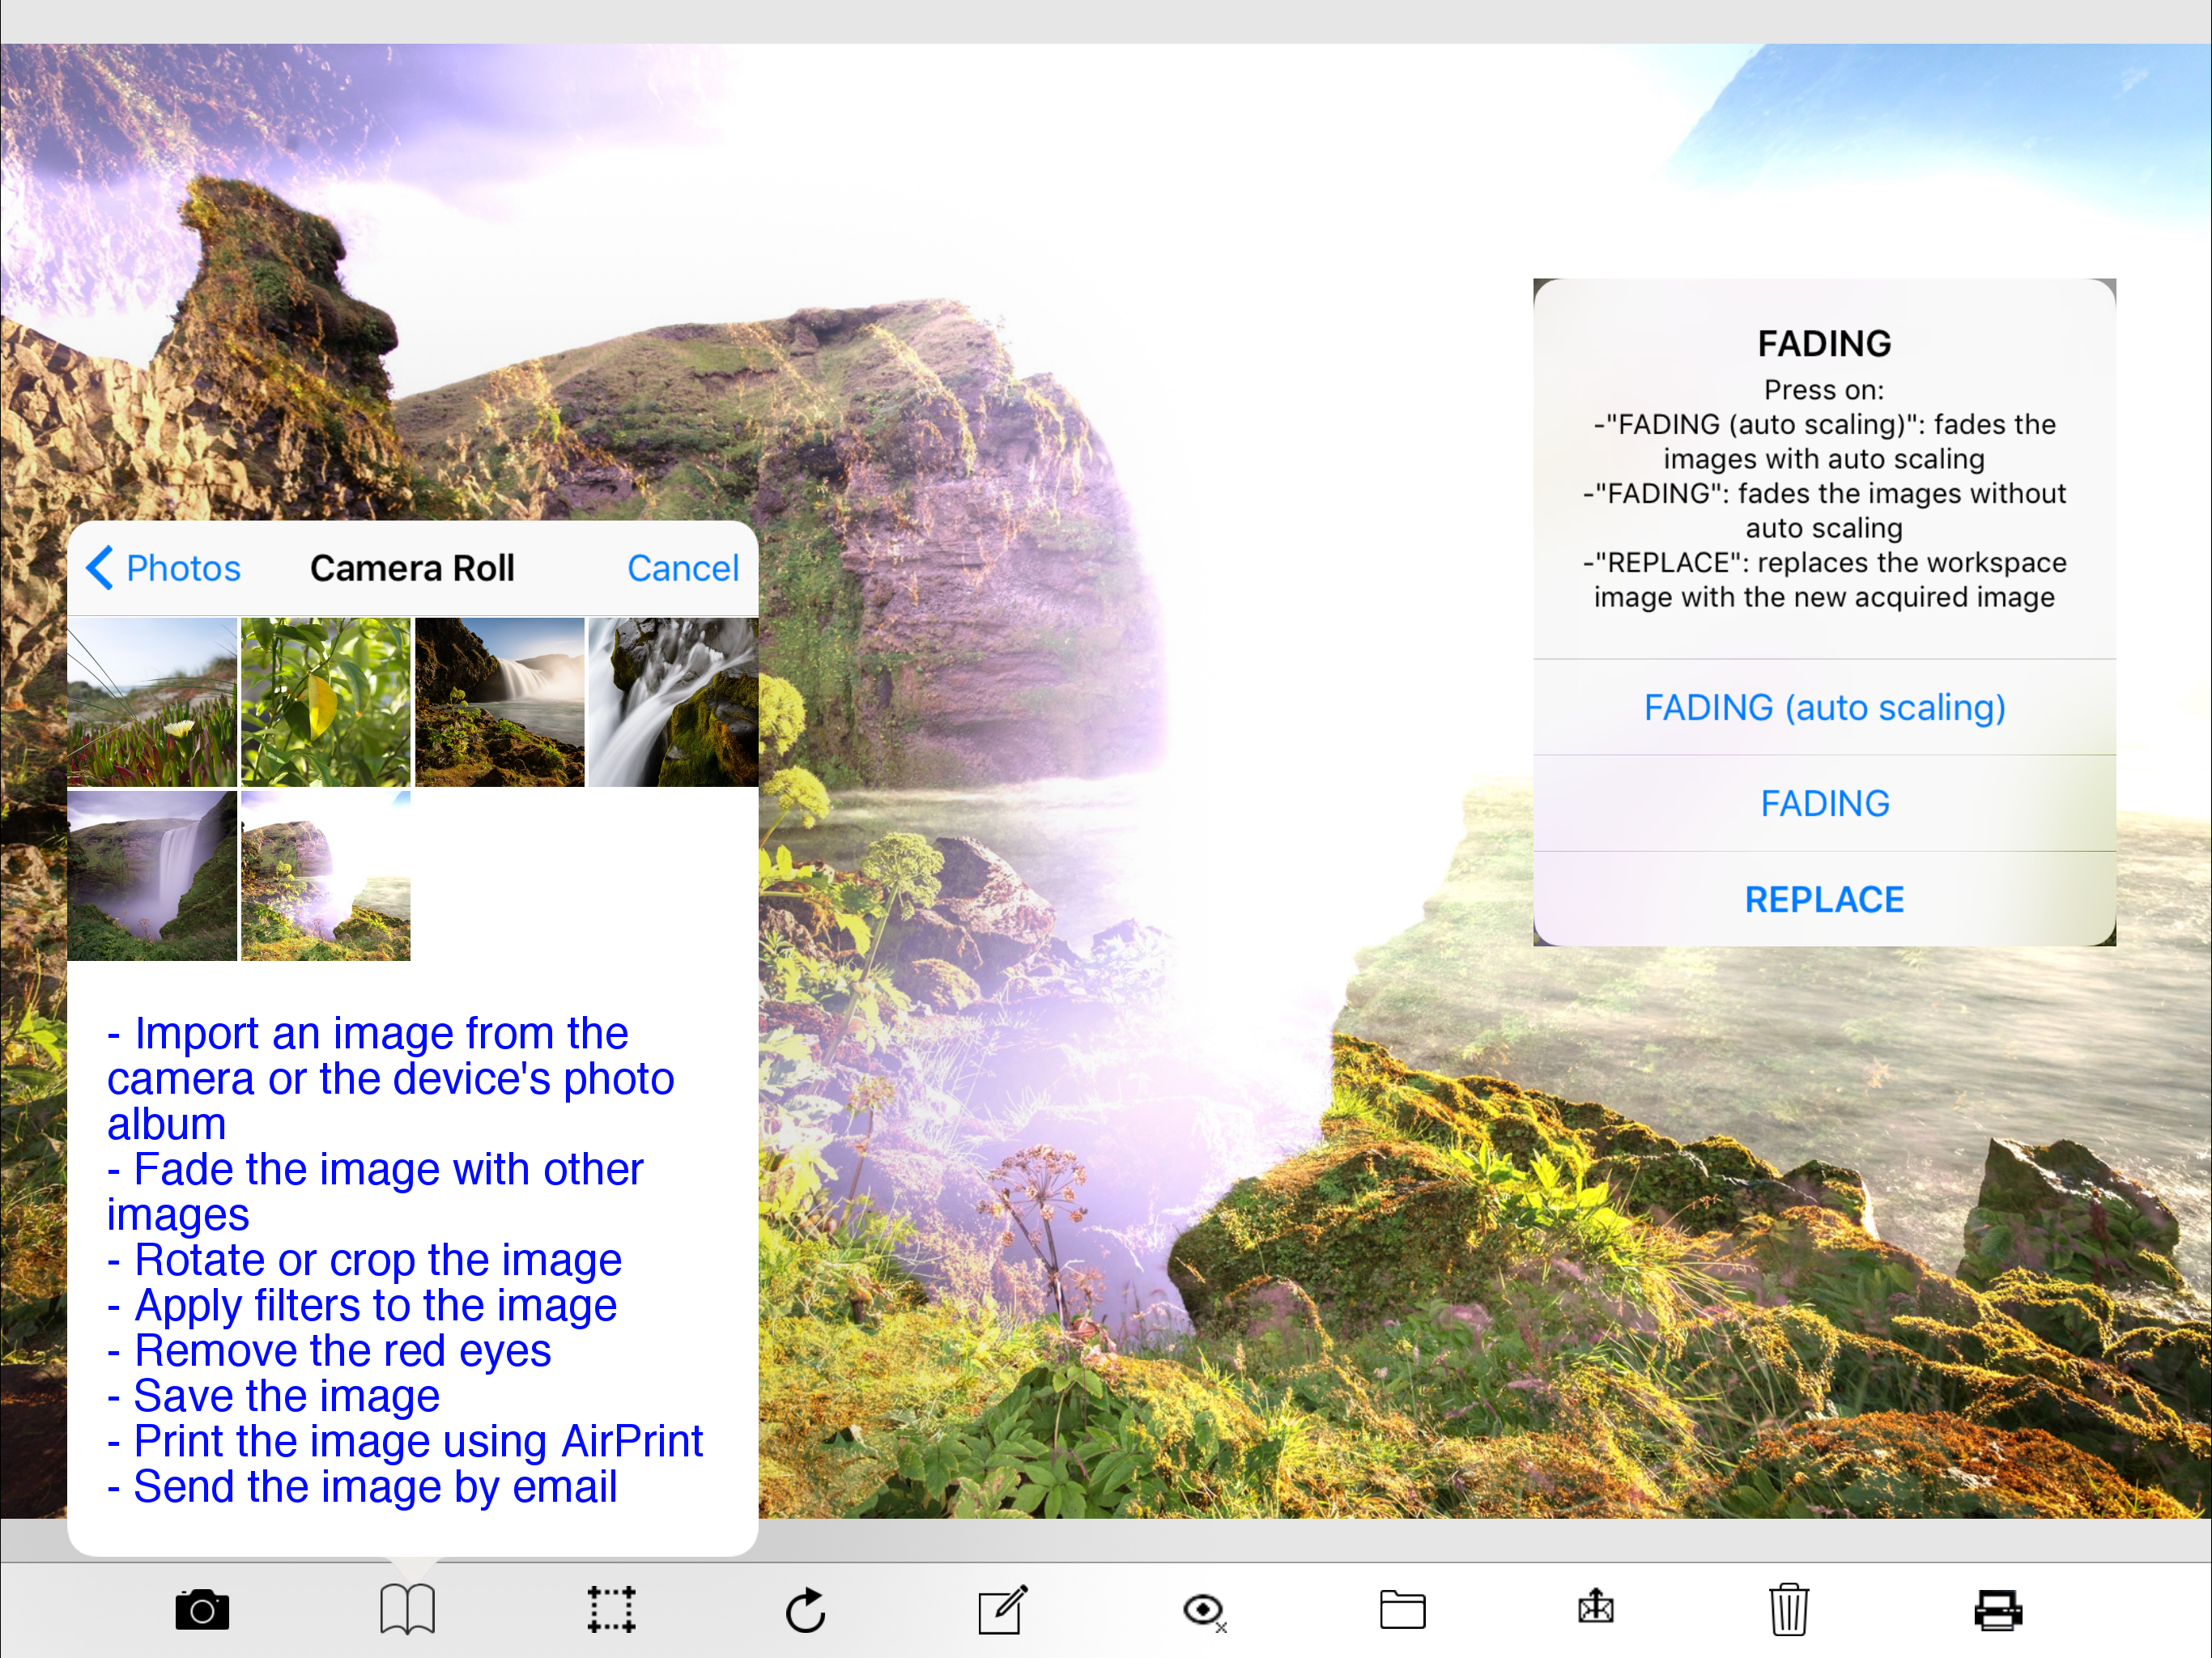The width and height of the screenshot is (2212, 1658).
Task: Select the faded landscape thumbnail
Action: (326, 876)
